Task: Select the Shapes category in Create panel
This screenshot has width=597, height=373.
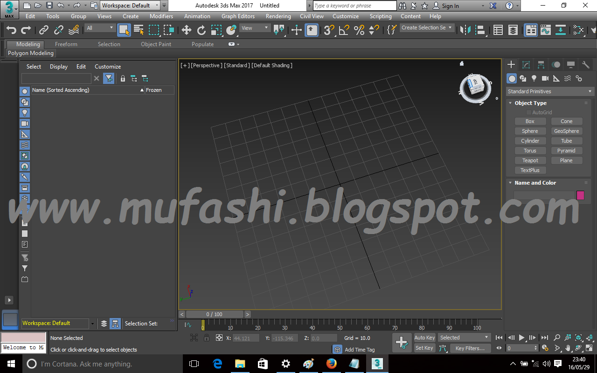Action: [523, 78]
